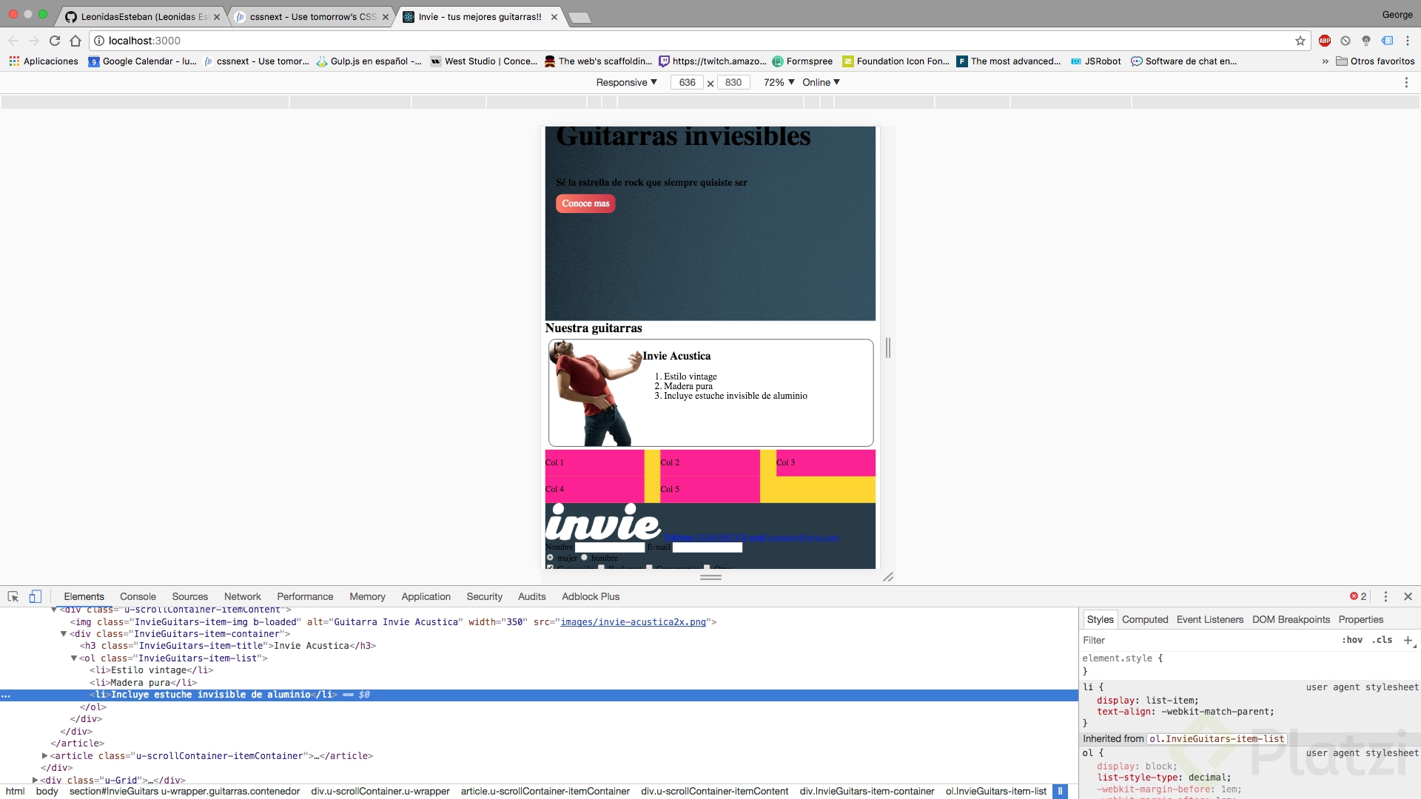Open the images/invie-acustica2x.png link
Image resolution: width=1421 pixels, height=799 pixels.
tap(633, 622)
